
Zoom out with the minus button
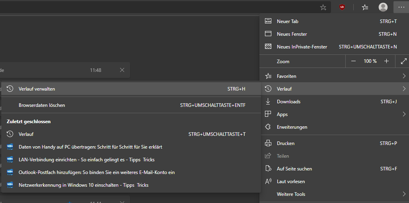click(354, 61)
